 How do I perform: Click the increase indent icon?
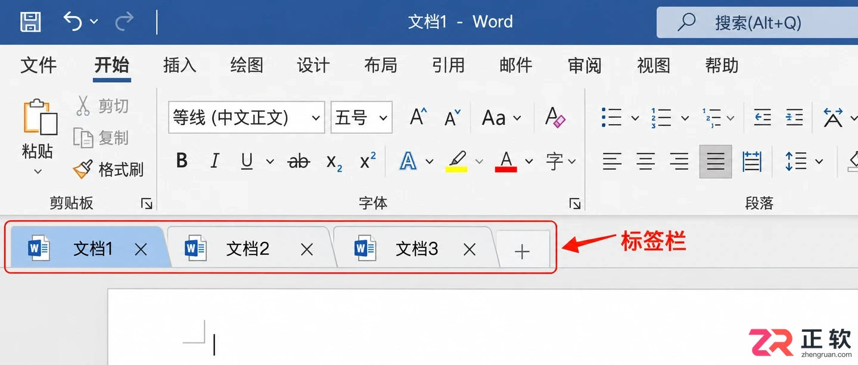click(x=794, y=117)
